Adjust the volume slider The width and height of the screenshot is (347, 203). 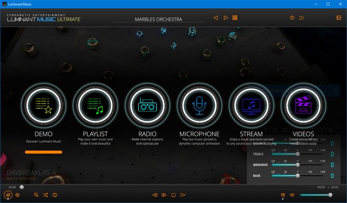click(316, 195)
